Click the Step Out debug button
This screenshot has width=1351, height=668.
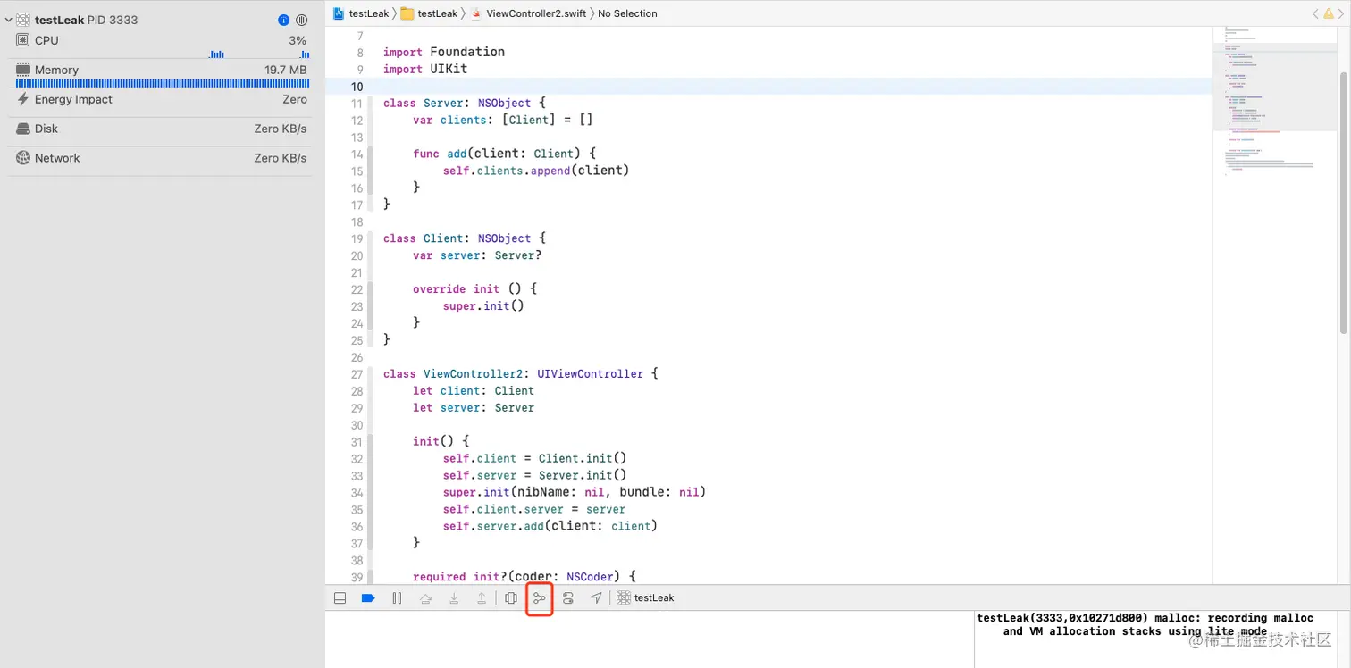pos(482,598)
